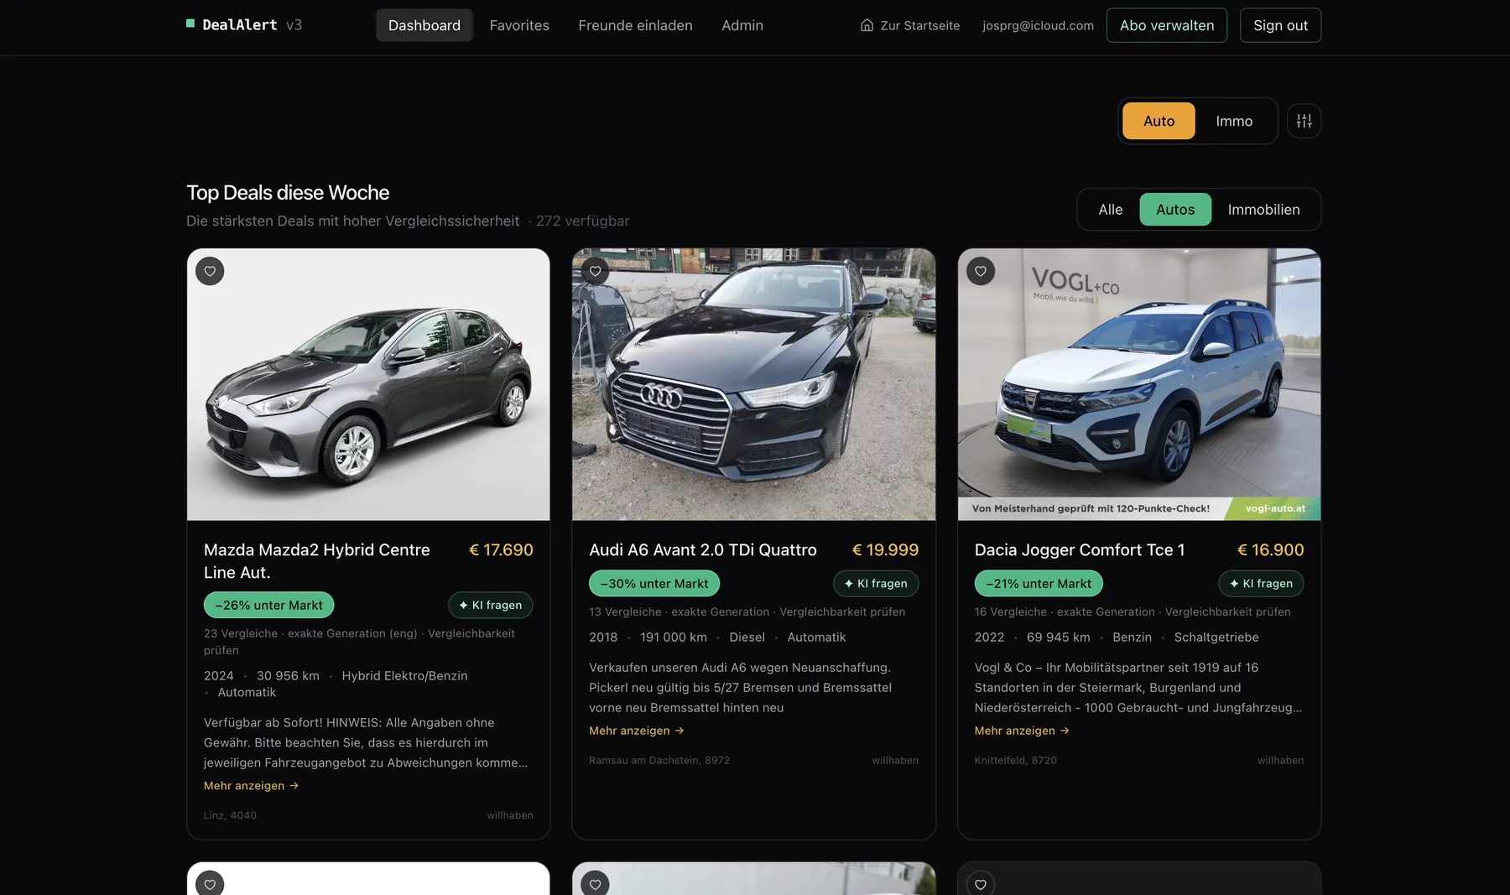
Task: Expand Mazda description with Mehr anzeigen
Action: [x=251, y=786]
